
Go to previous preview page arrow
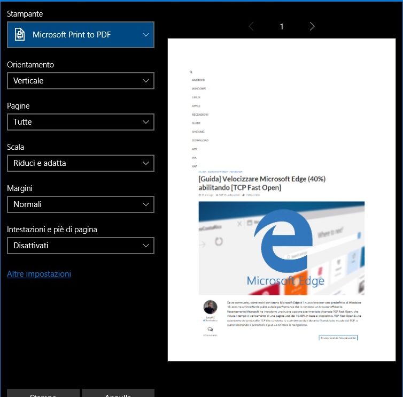pyautogui.click(x=251, y=26)
